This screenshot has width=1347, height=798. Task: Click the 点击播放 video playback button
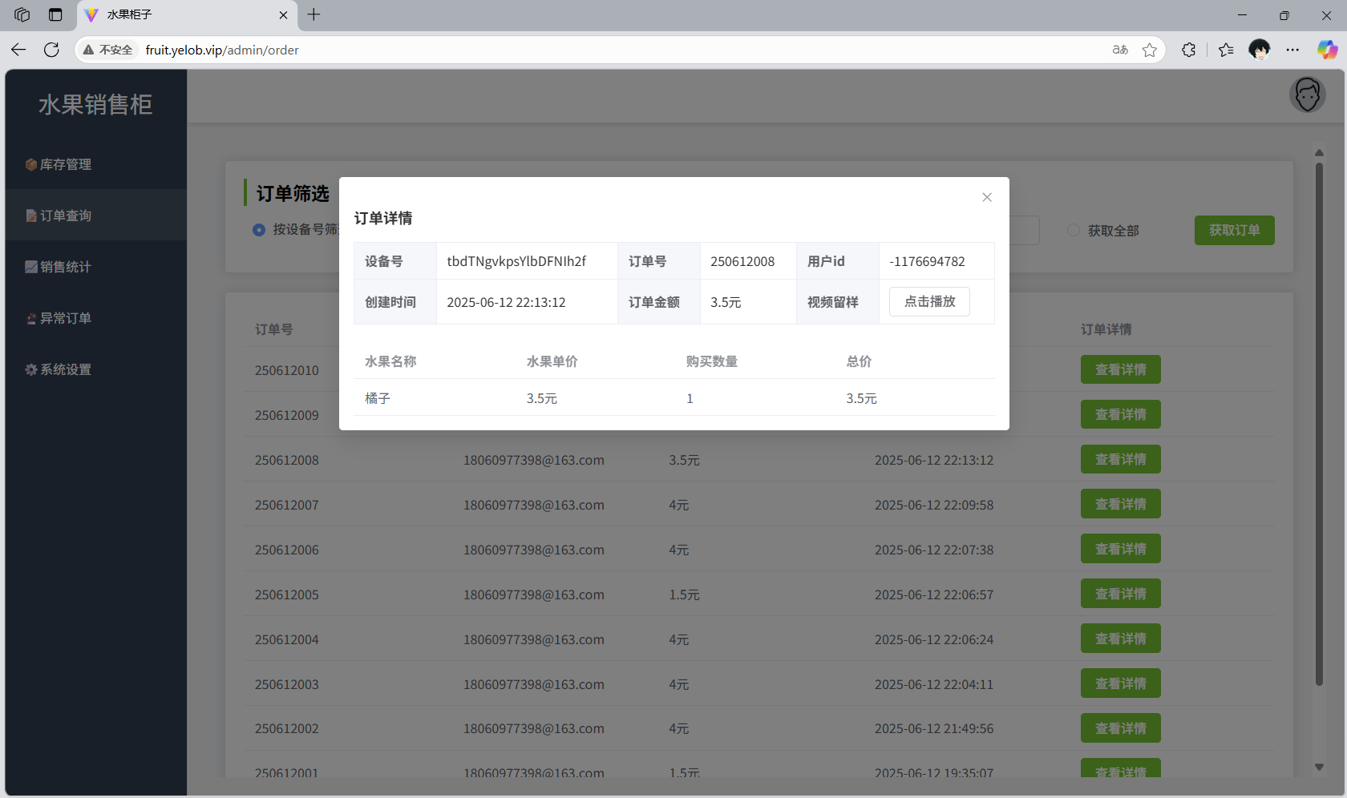click(x=929, y=302)
